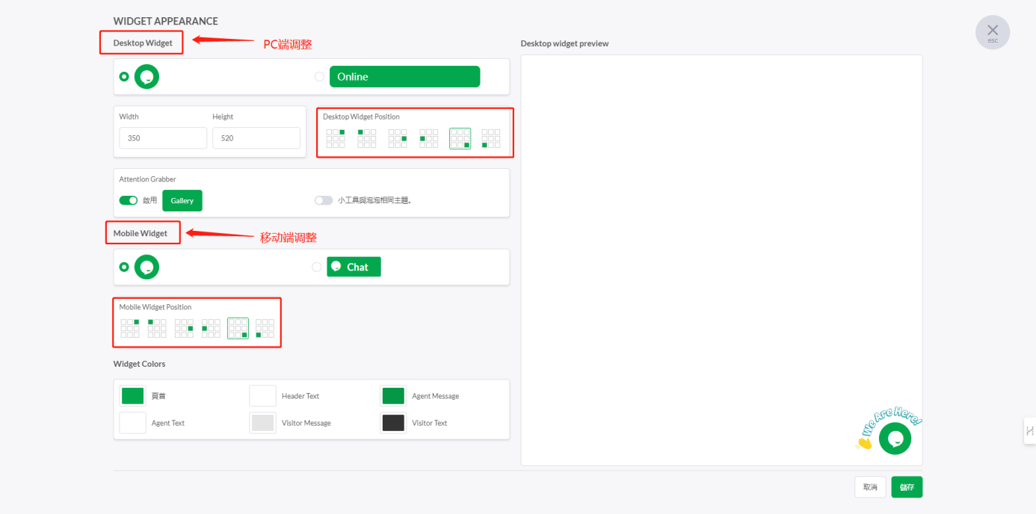The height and width of the screenshot is (514, 1036).
Task: Click the 取消 cancel button
Action: [870, 487]
